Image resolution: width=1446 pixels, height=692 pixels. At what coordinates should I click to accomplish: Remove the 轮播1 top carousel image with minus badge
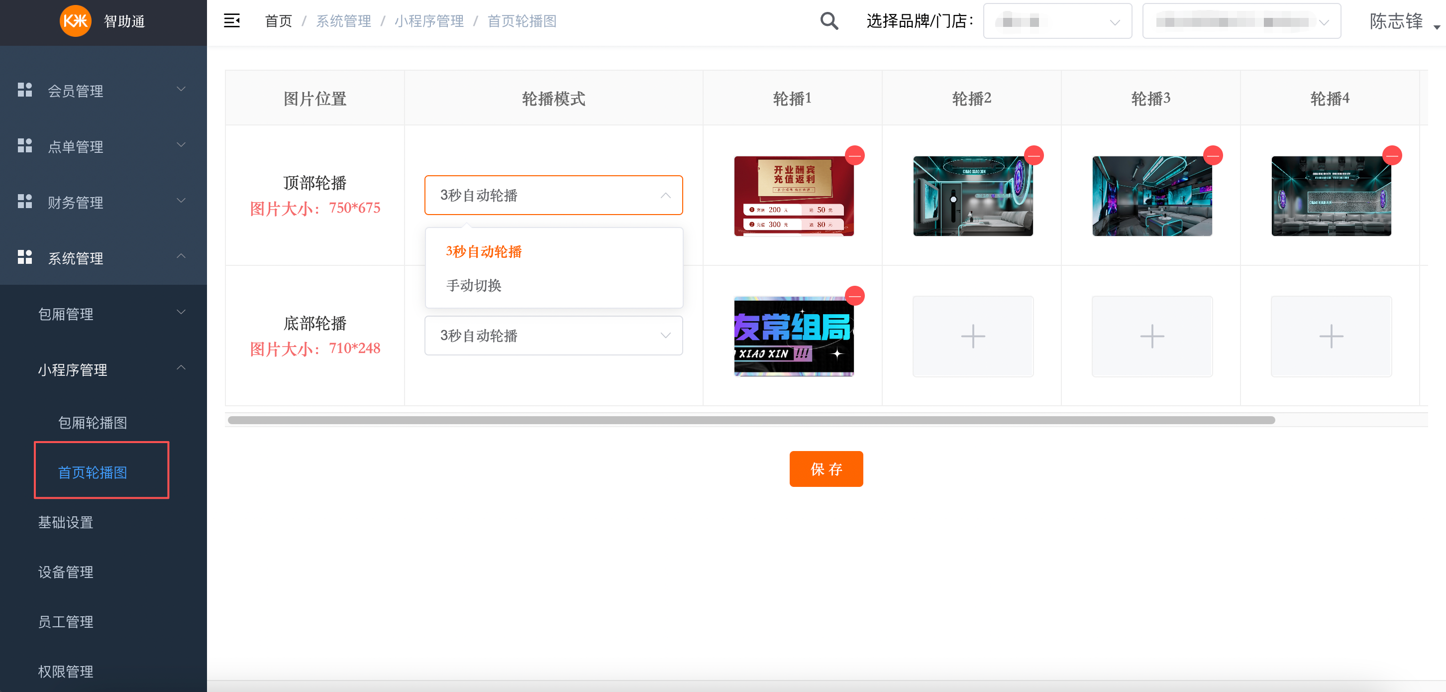pyautogui.click(x=855, y=155)
